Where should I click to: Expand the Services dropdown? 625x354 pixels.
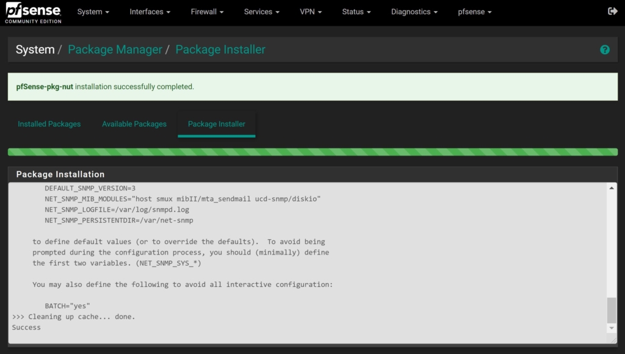(261, 12)
